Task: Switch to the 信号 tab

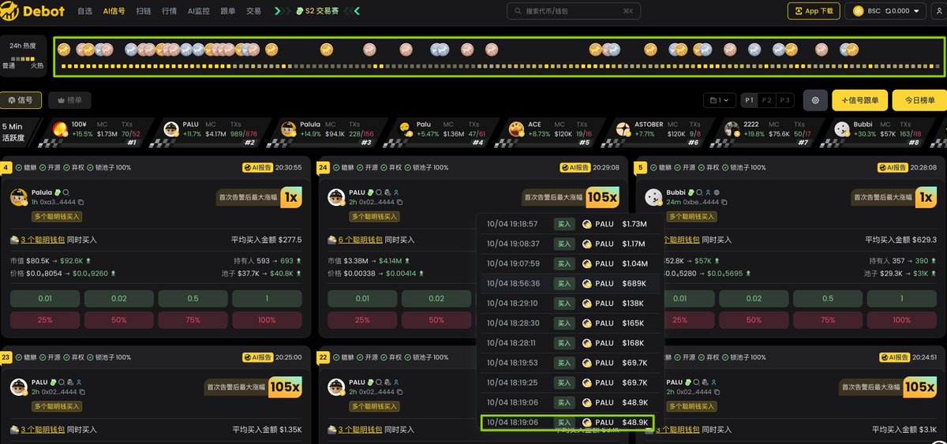Action: point(21,100)
